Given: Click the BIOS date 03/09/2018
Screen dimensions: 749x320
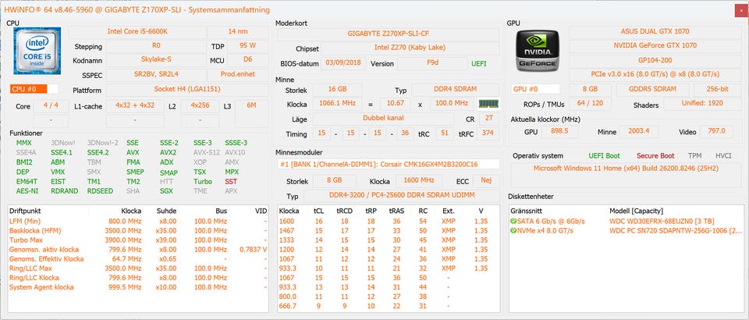Looking at the screenshot, I should tap(343, 63).
